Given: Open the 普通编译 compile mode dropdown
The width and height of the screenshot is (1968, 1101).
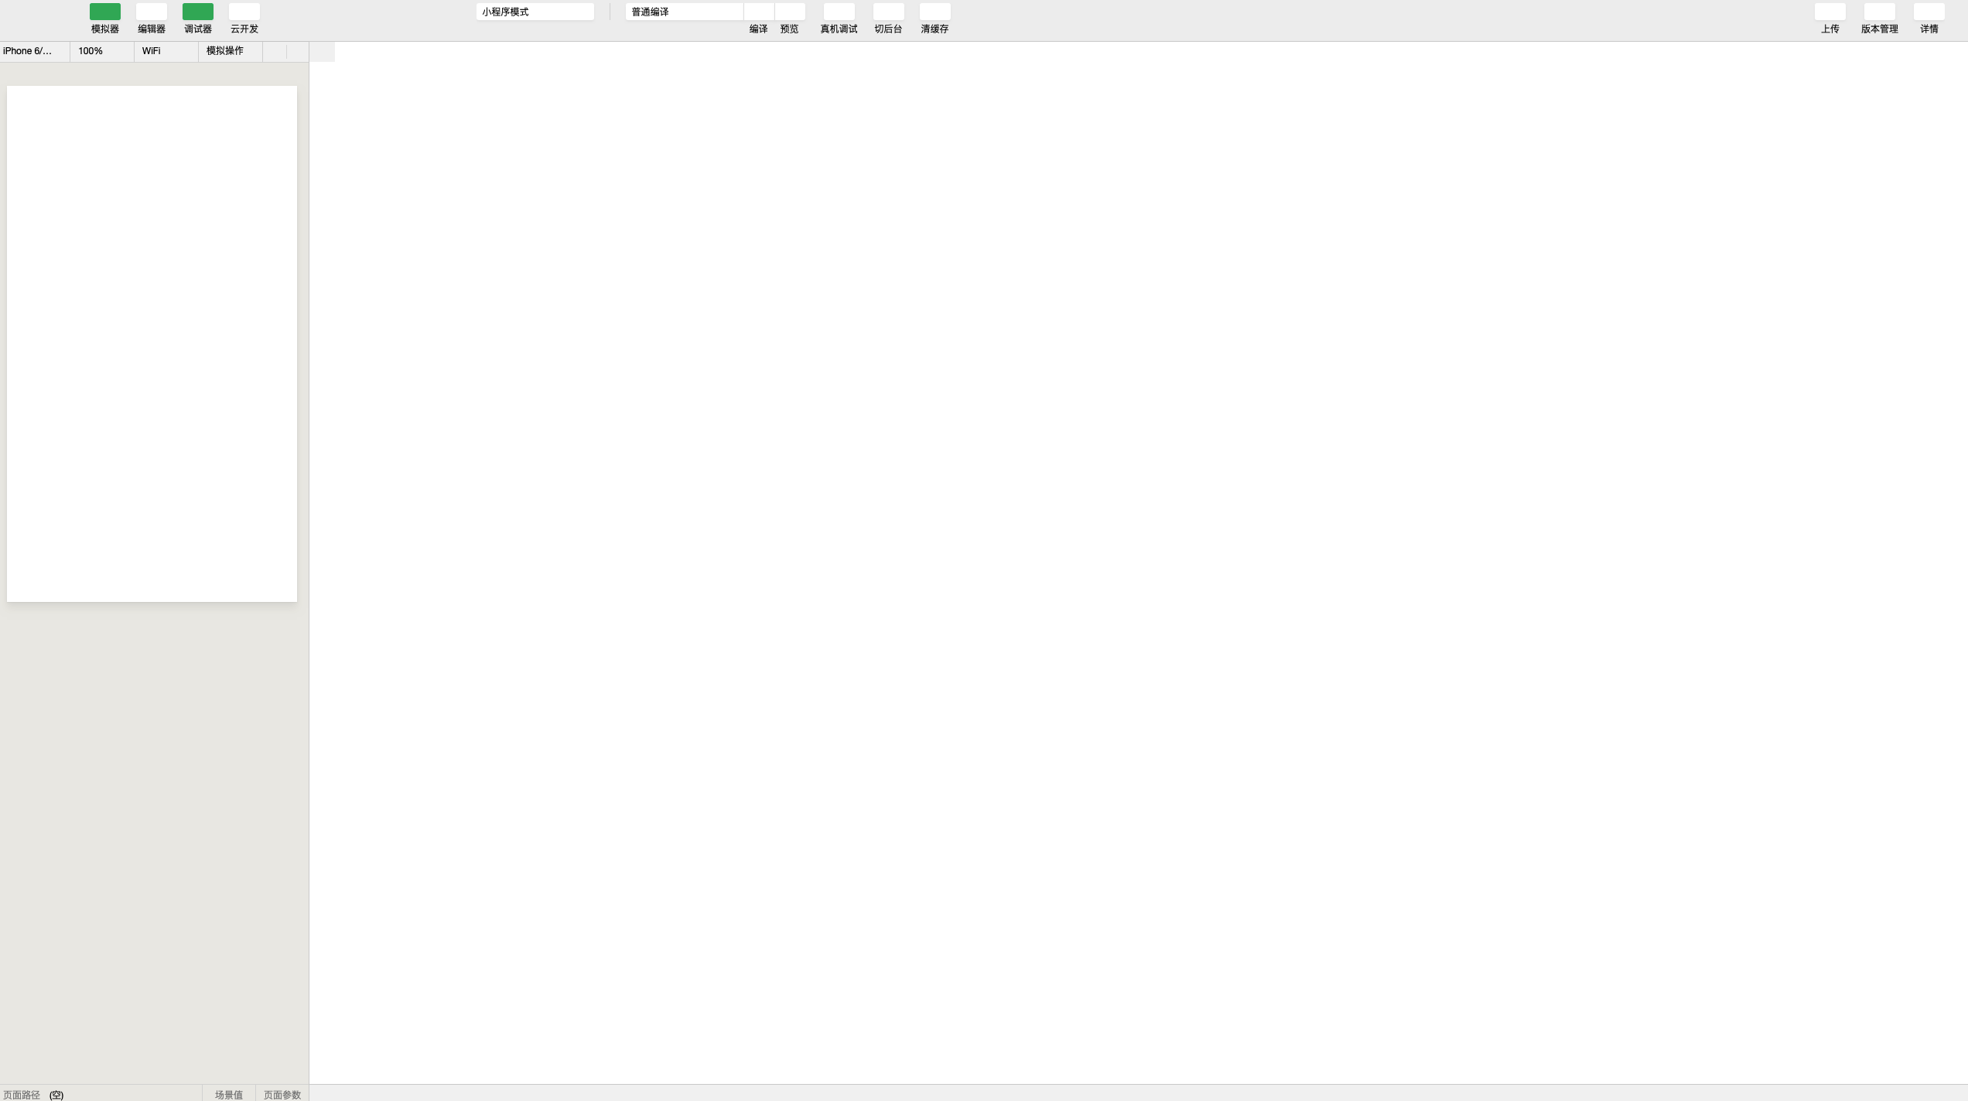Looking at the screenshot, I should pyautogui.click(x=685, y=12).
